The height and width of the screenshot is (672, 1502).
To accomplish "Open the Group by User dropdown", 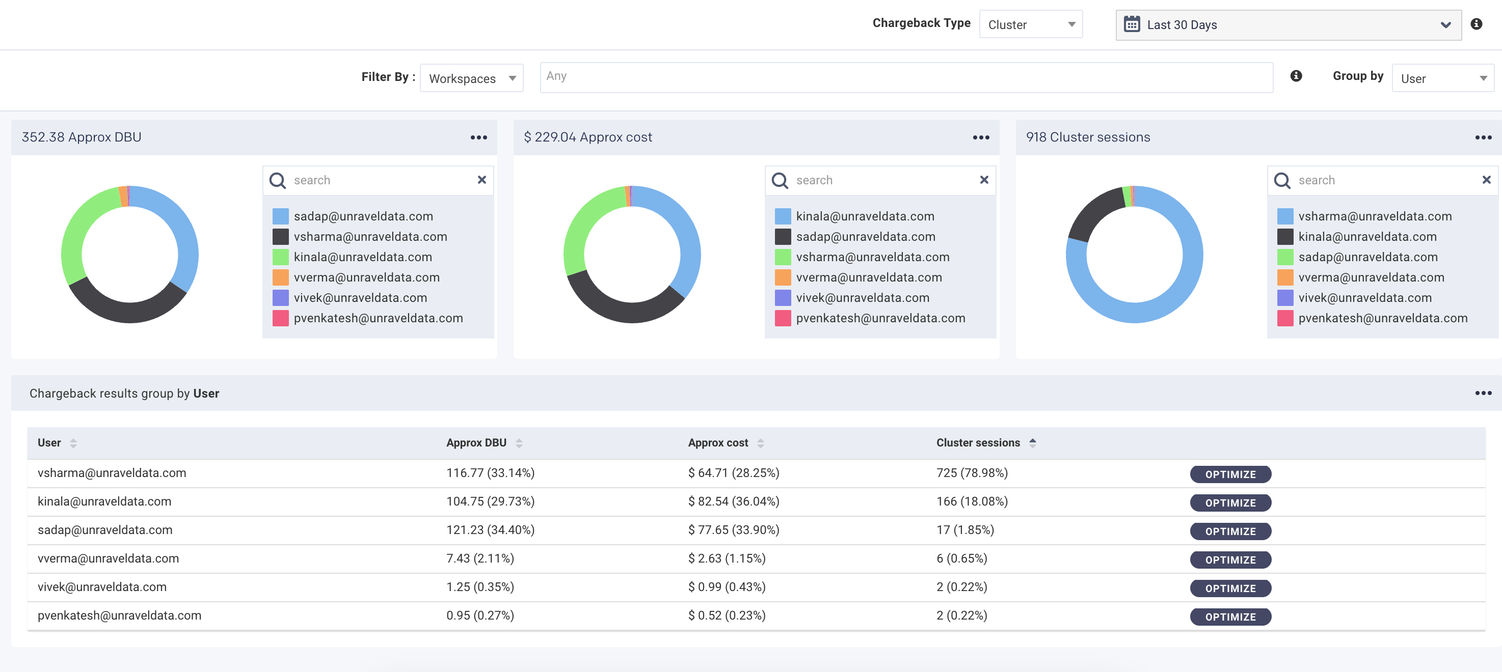I will click(x=1441, y=77).
